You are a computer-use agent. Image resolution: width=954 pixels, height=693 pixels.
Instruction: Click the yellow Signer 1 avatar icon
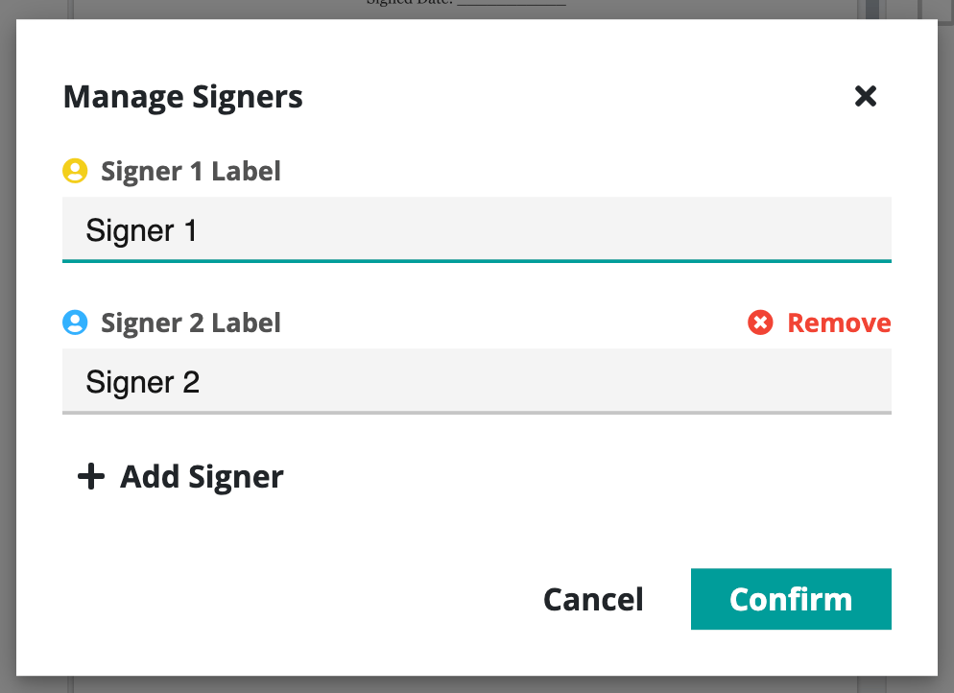coord(75,172)
